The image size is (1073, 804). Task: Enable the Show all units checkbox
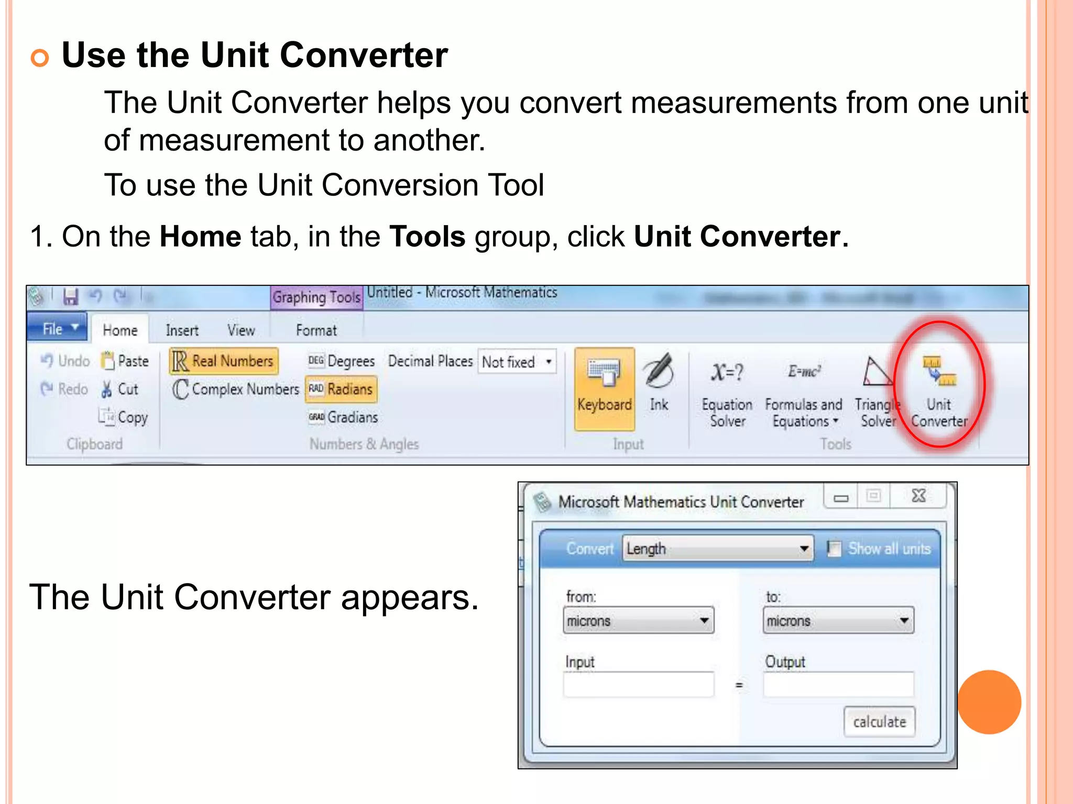(x=834, y=549)
